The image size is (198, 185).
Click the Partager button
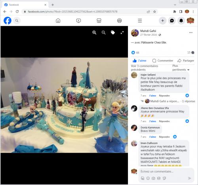186,60
